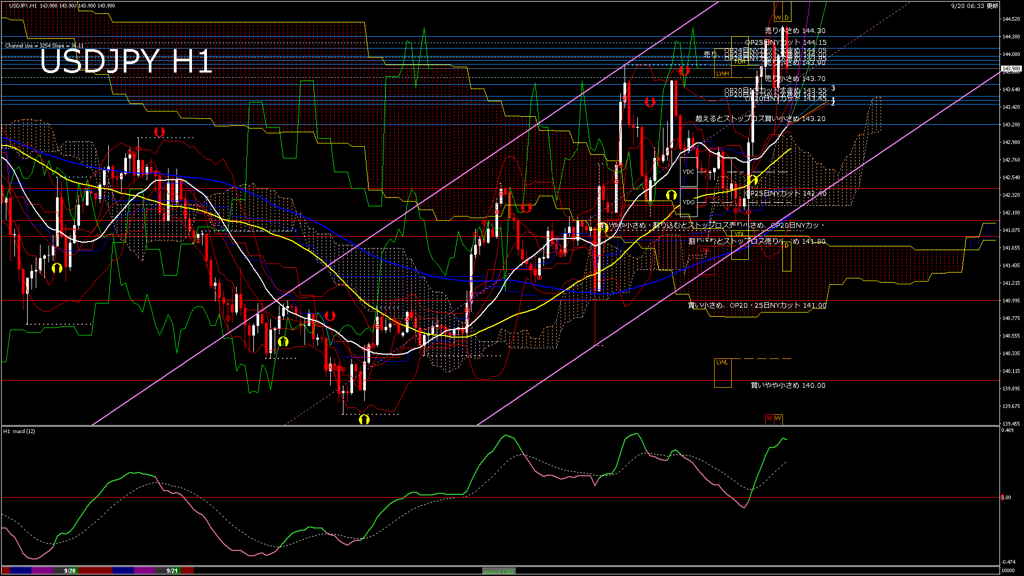This screenshot has height=576, width=1024.
Task: Click the 買いやや小さめ 140.00 label
Action: click(x=788, y=385)
